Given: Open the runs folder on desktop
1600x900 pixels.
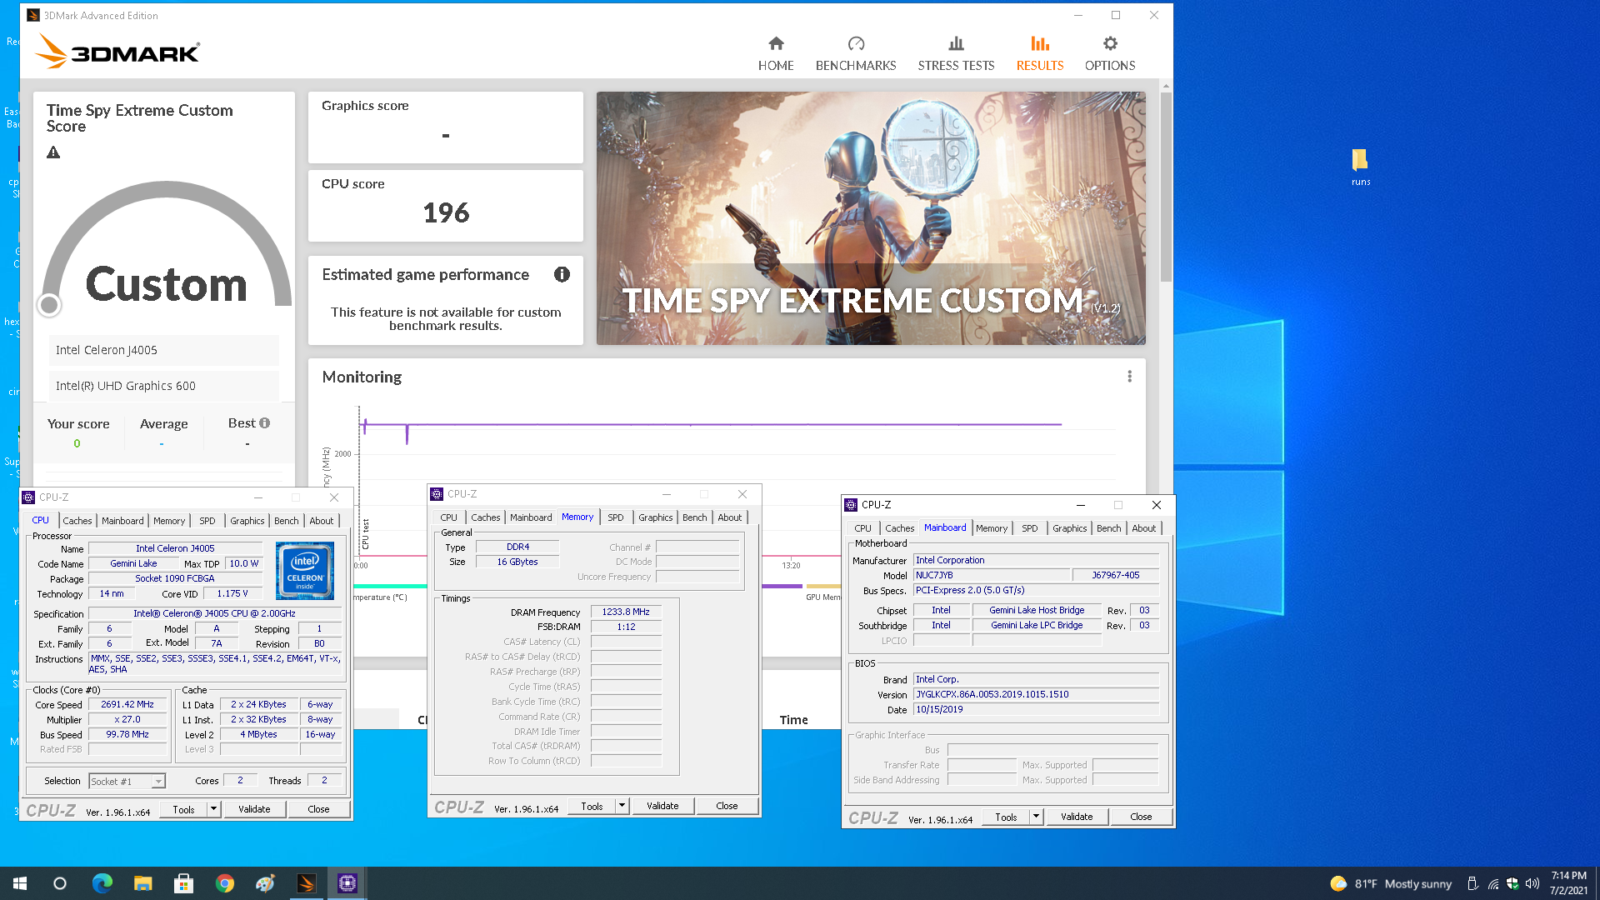Looking at the screenshot, I should tap(1360, 167).
